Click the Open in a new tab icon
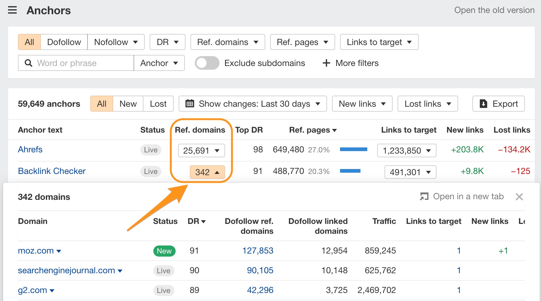Screen dimensions: 541x301 [x=424, y=196]
